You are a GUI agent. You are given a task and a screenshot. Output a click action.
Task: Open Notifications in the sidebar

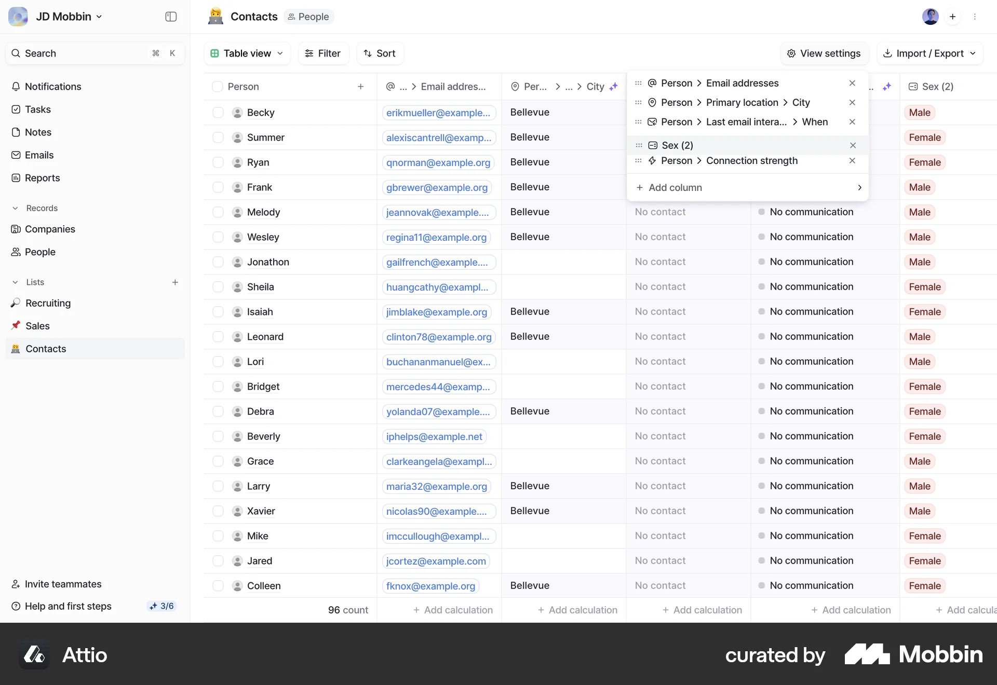click(x=52, y=86)
